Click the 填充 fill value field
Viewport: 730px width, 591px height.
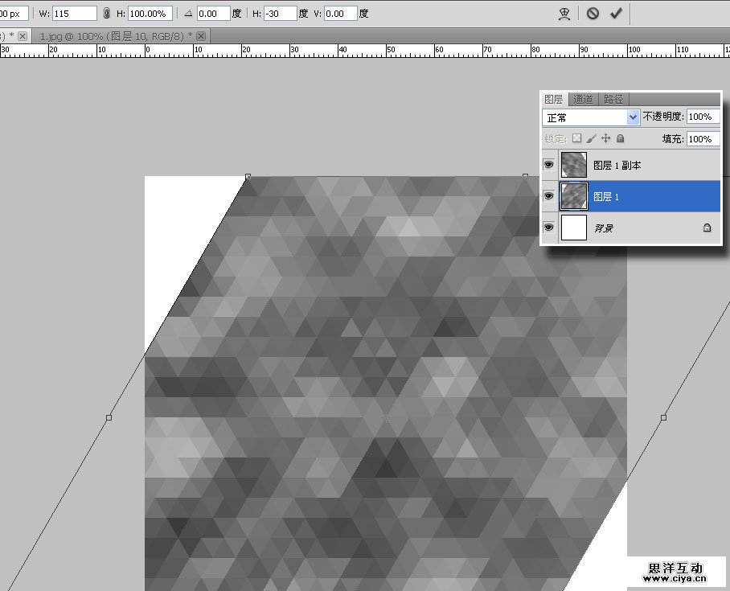click(703, 139)
